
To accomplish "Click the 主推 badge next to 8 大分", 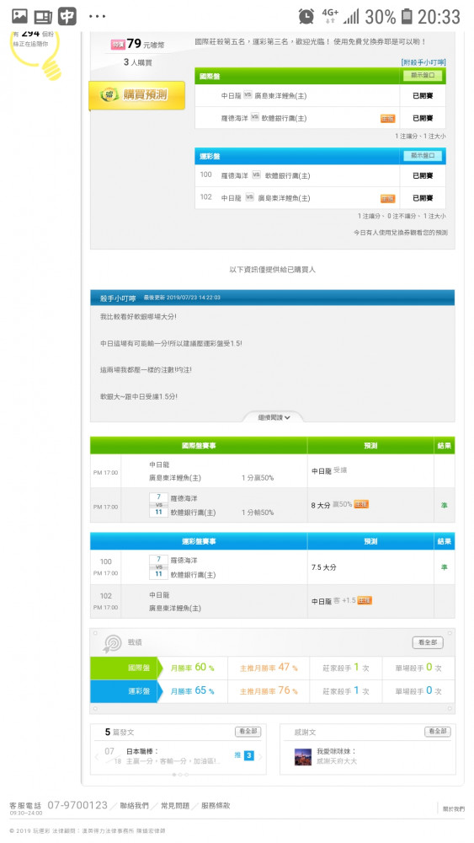I will coord(361,504).
